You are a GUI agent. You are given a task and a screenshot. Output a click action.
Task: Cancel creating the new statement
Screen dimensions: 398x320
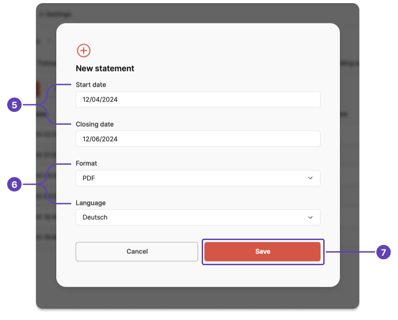[136, 251]
